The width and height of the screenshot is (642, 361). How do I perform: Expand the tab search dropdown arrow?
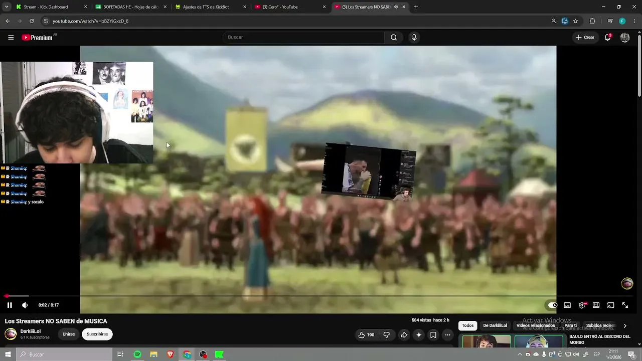[7, 7]
